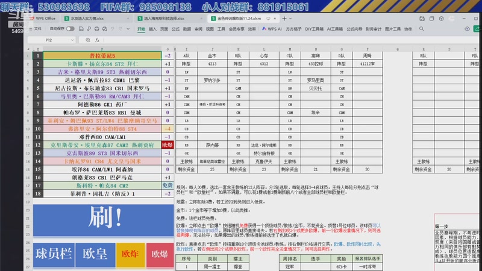Click the zoom magnifier icon beside fx
Viewport: 482px width, 271px height.
[x=88, y=40]
